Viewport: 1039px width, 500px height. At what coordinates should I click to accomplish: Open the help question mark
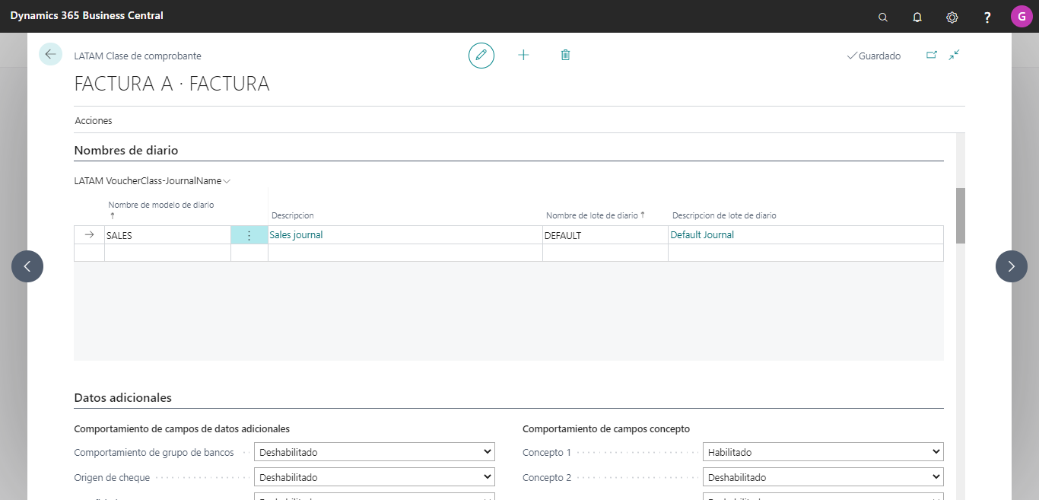pos(987,17)
